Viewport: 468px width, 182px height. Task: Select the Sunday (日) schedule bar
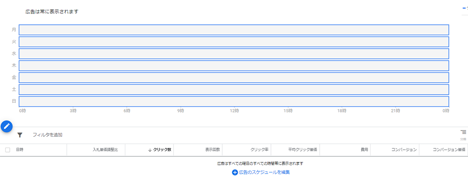tap(234, 101)
